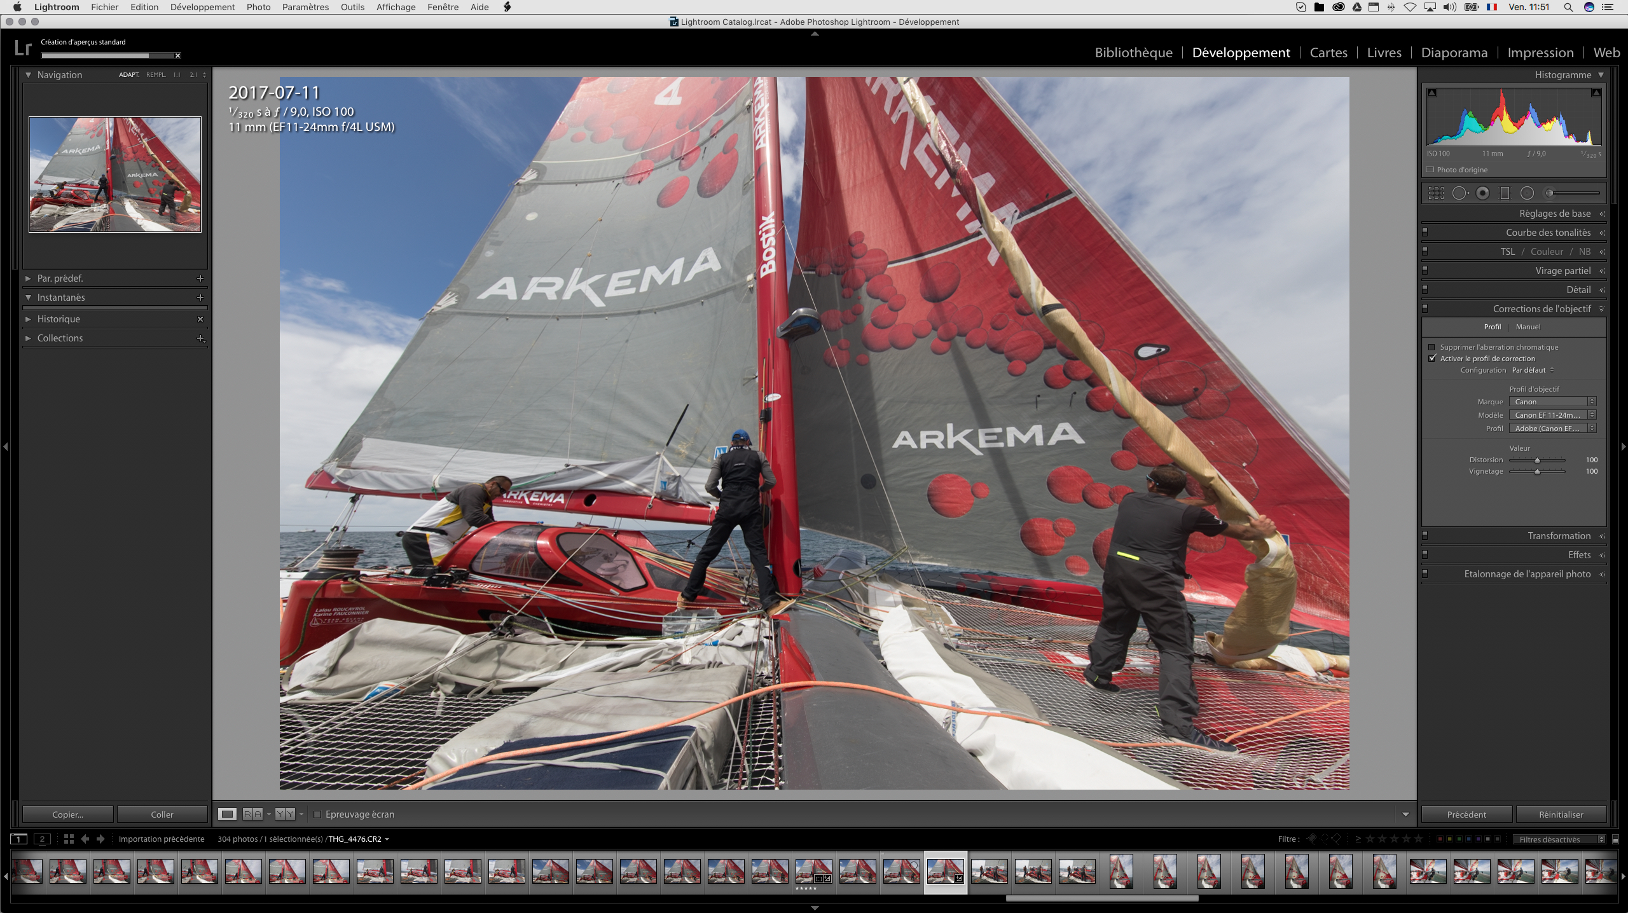Click the Before/After RA view icon

(x=252, y=814)
